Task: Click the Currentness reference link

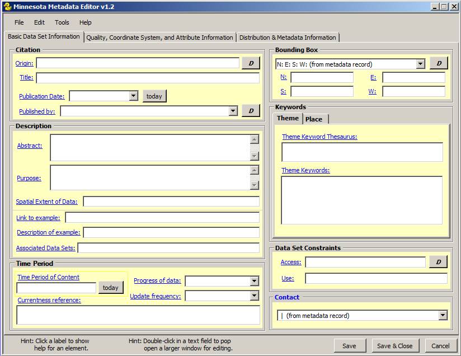Action: (x=49, y=300)
